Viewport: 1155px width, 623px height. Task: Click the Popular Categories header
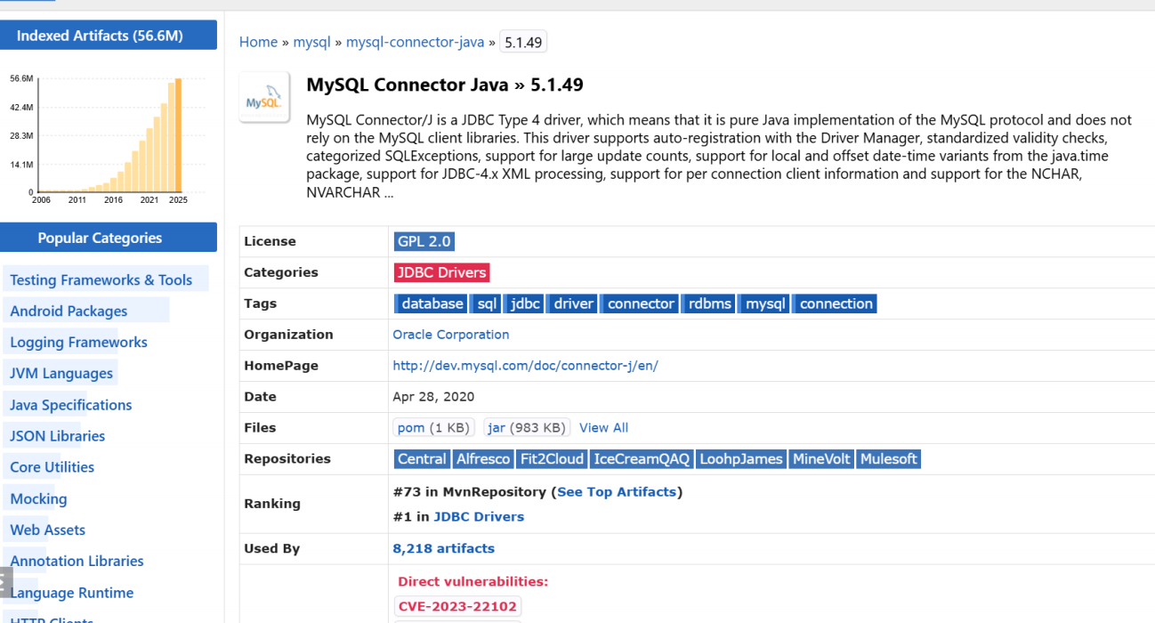point(109,238)
